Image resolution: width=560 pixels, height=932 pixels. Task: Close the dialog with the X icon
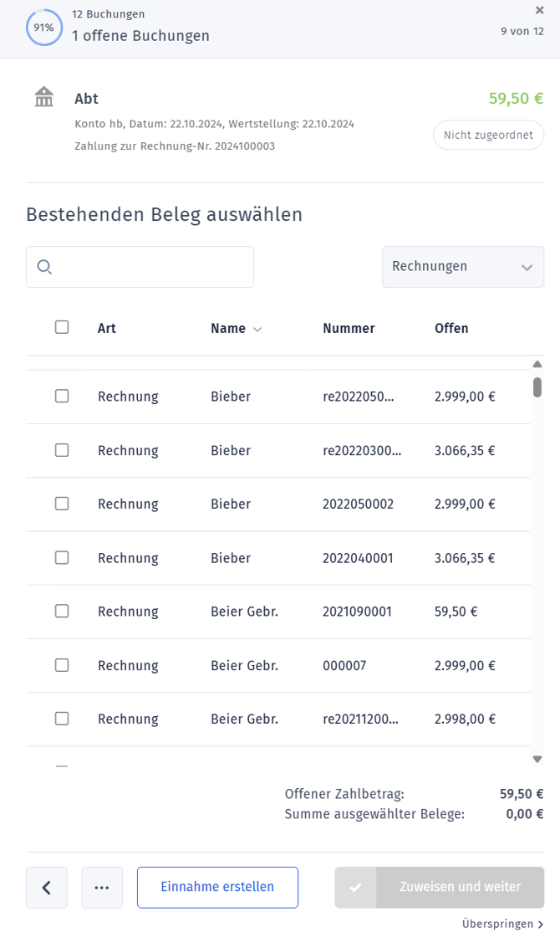[539, 10]
